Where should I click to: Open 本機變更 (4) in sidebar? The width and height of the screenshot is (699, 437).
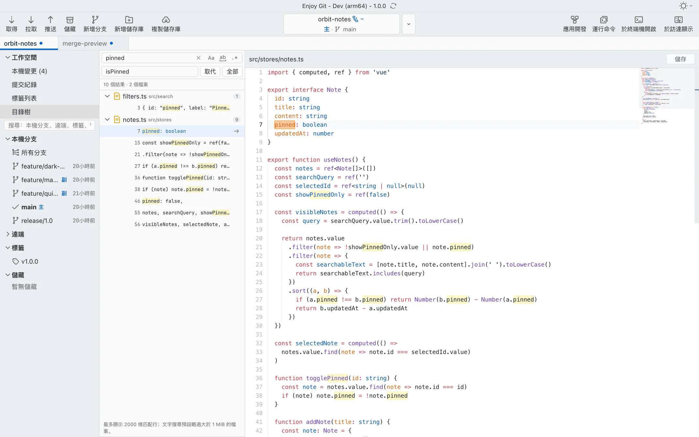click(x=50, y=71)
